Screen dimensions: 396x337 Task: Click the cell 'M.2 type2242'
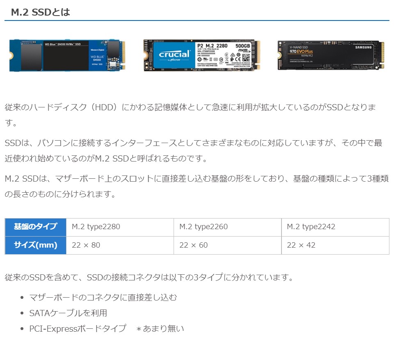(x=335, y=227)
